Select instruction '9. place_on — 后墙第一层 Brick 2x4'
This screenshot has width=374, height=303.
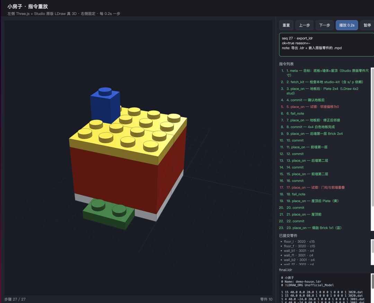click(x=314, y=134)
